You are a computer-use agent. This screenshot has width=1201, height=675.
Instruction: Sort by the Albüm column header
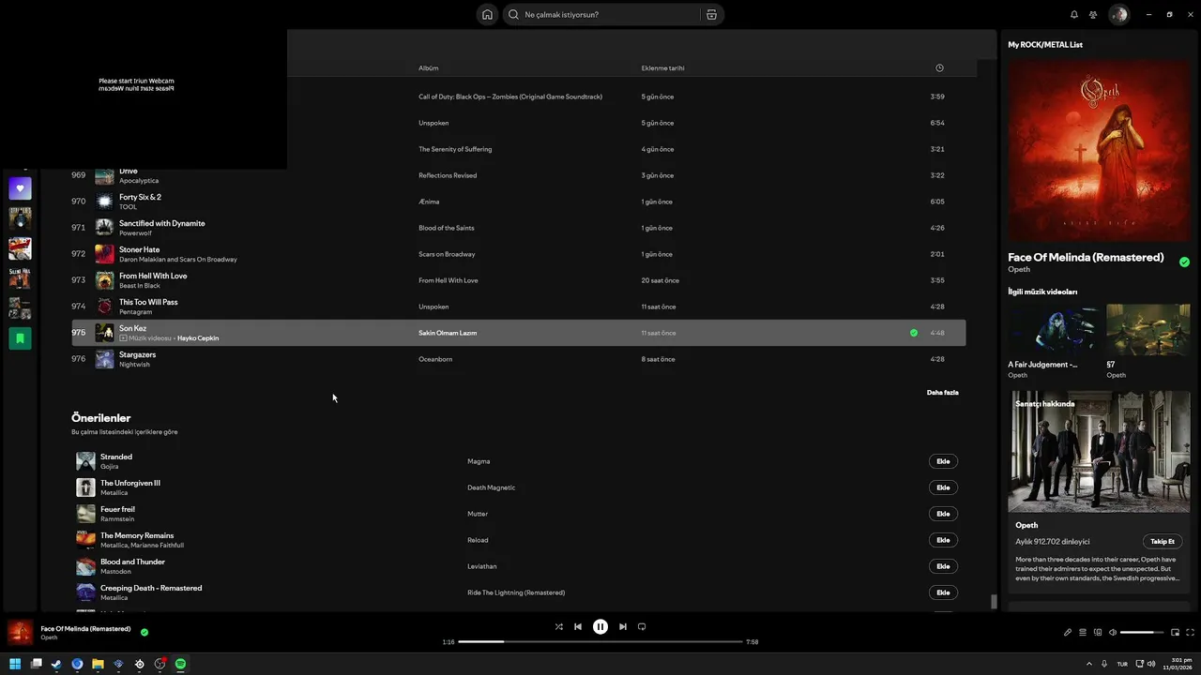(x=429, y=67)
